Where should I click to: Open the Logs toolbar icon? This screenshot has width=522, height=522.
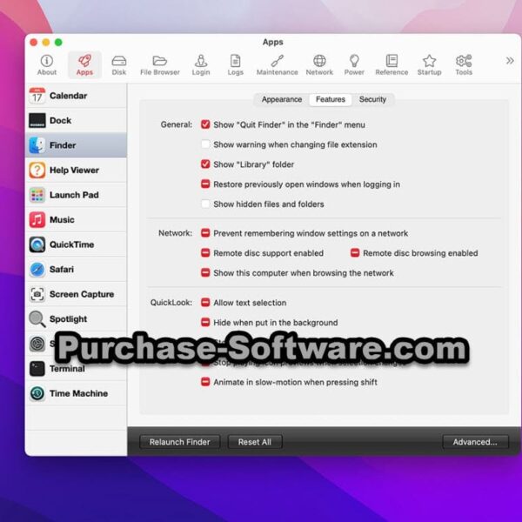click(236, 62)
